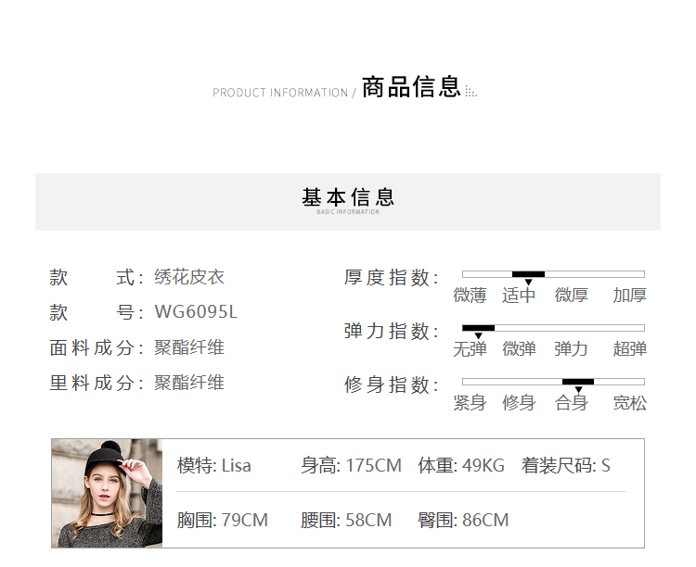Select the 微薄 thickness label
The width and height of the screenshot is (696, 567).
click(470, 296)
